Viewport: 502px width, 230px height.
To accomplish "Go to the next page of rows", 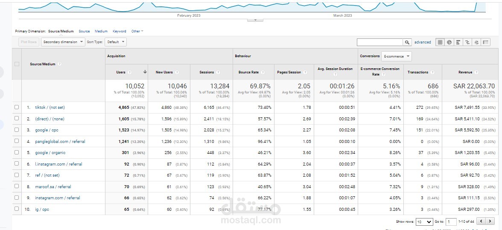I will click(490, 221).
